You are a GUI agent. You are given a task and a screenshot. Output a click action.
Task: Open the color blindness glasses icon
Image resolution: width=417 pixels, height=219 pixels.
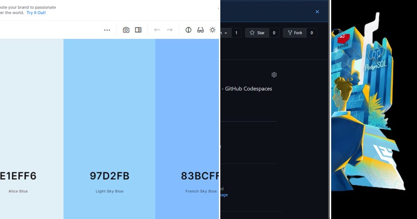[x=200, y=30]
